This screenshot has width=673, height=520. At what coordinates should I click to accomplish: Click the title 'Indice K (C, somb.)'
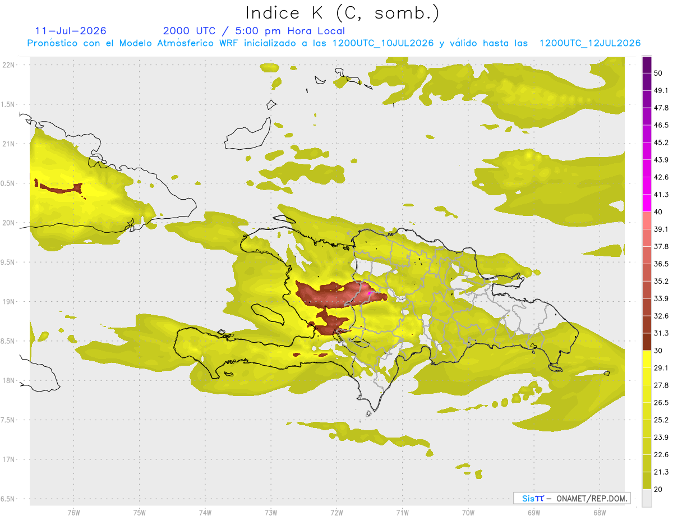coord(343,13)
